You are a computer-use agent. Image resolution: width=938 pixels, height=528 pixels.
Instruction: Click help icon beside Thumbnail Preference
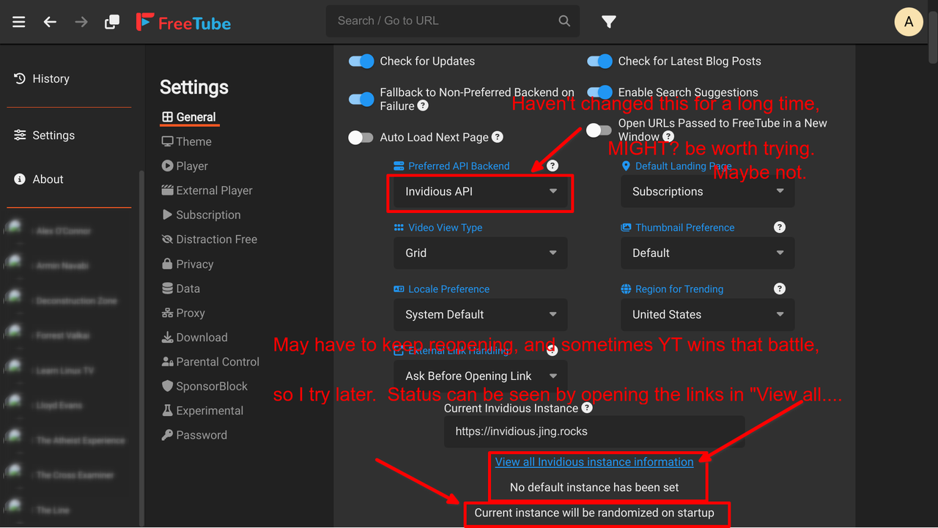[780, 228]
